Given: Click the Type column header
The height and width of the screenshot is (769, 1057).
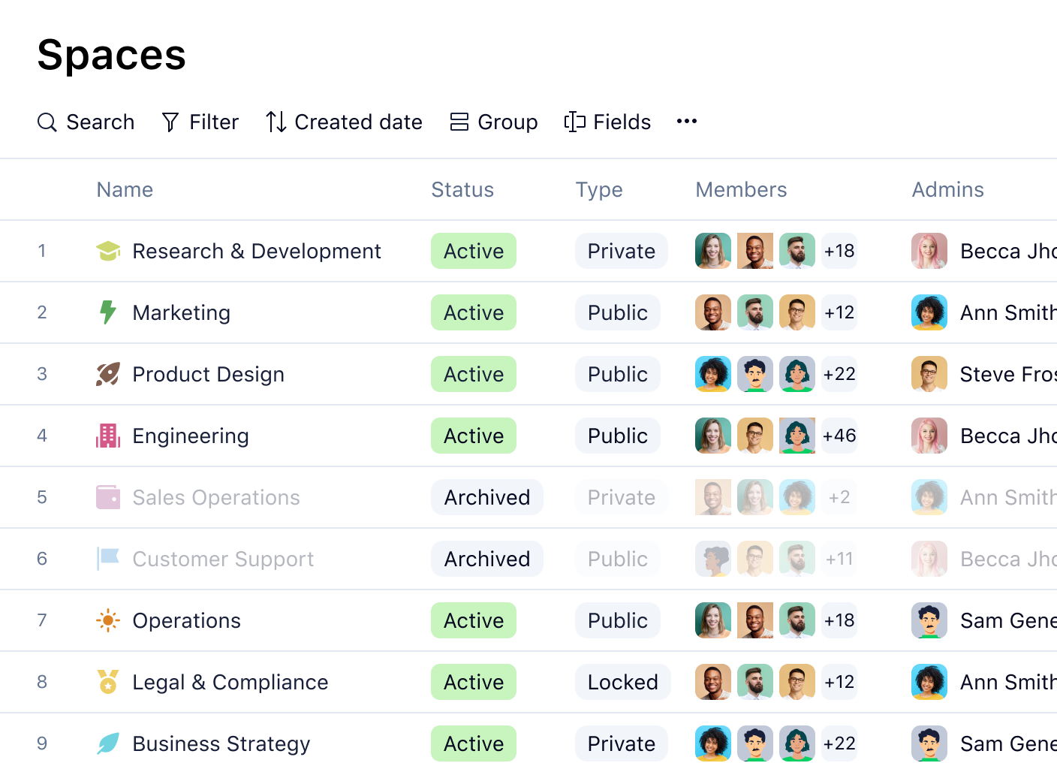Looking at the screenshot, I should pos(599,189).
